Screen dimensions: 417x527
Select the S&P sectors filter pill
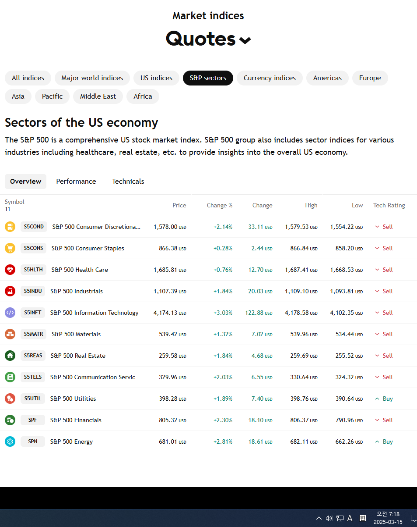pyautogui.click(x=208, y=78)
